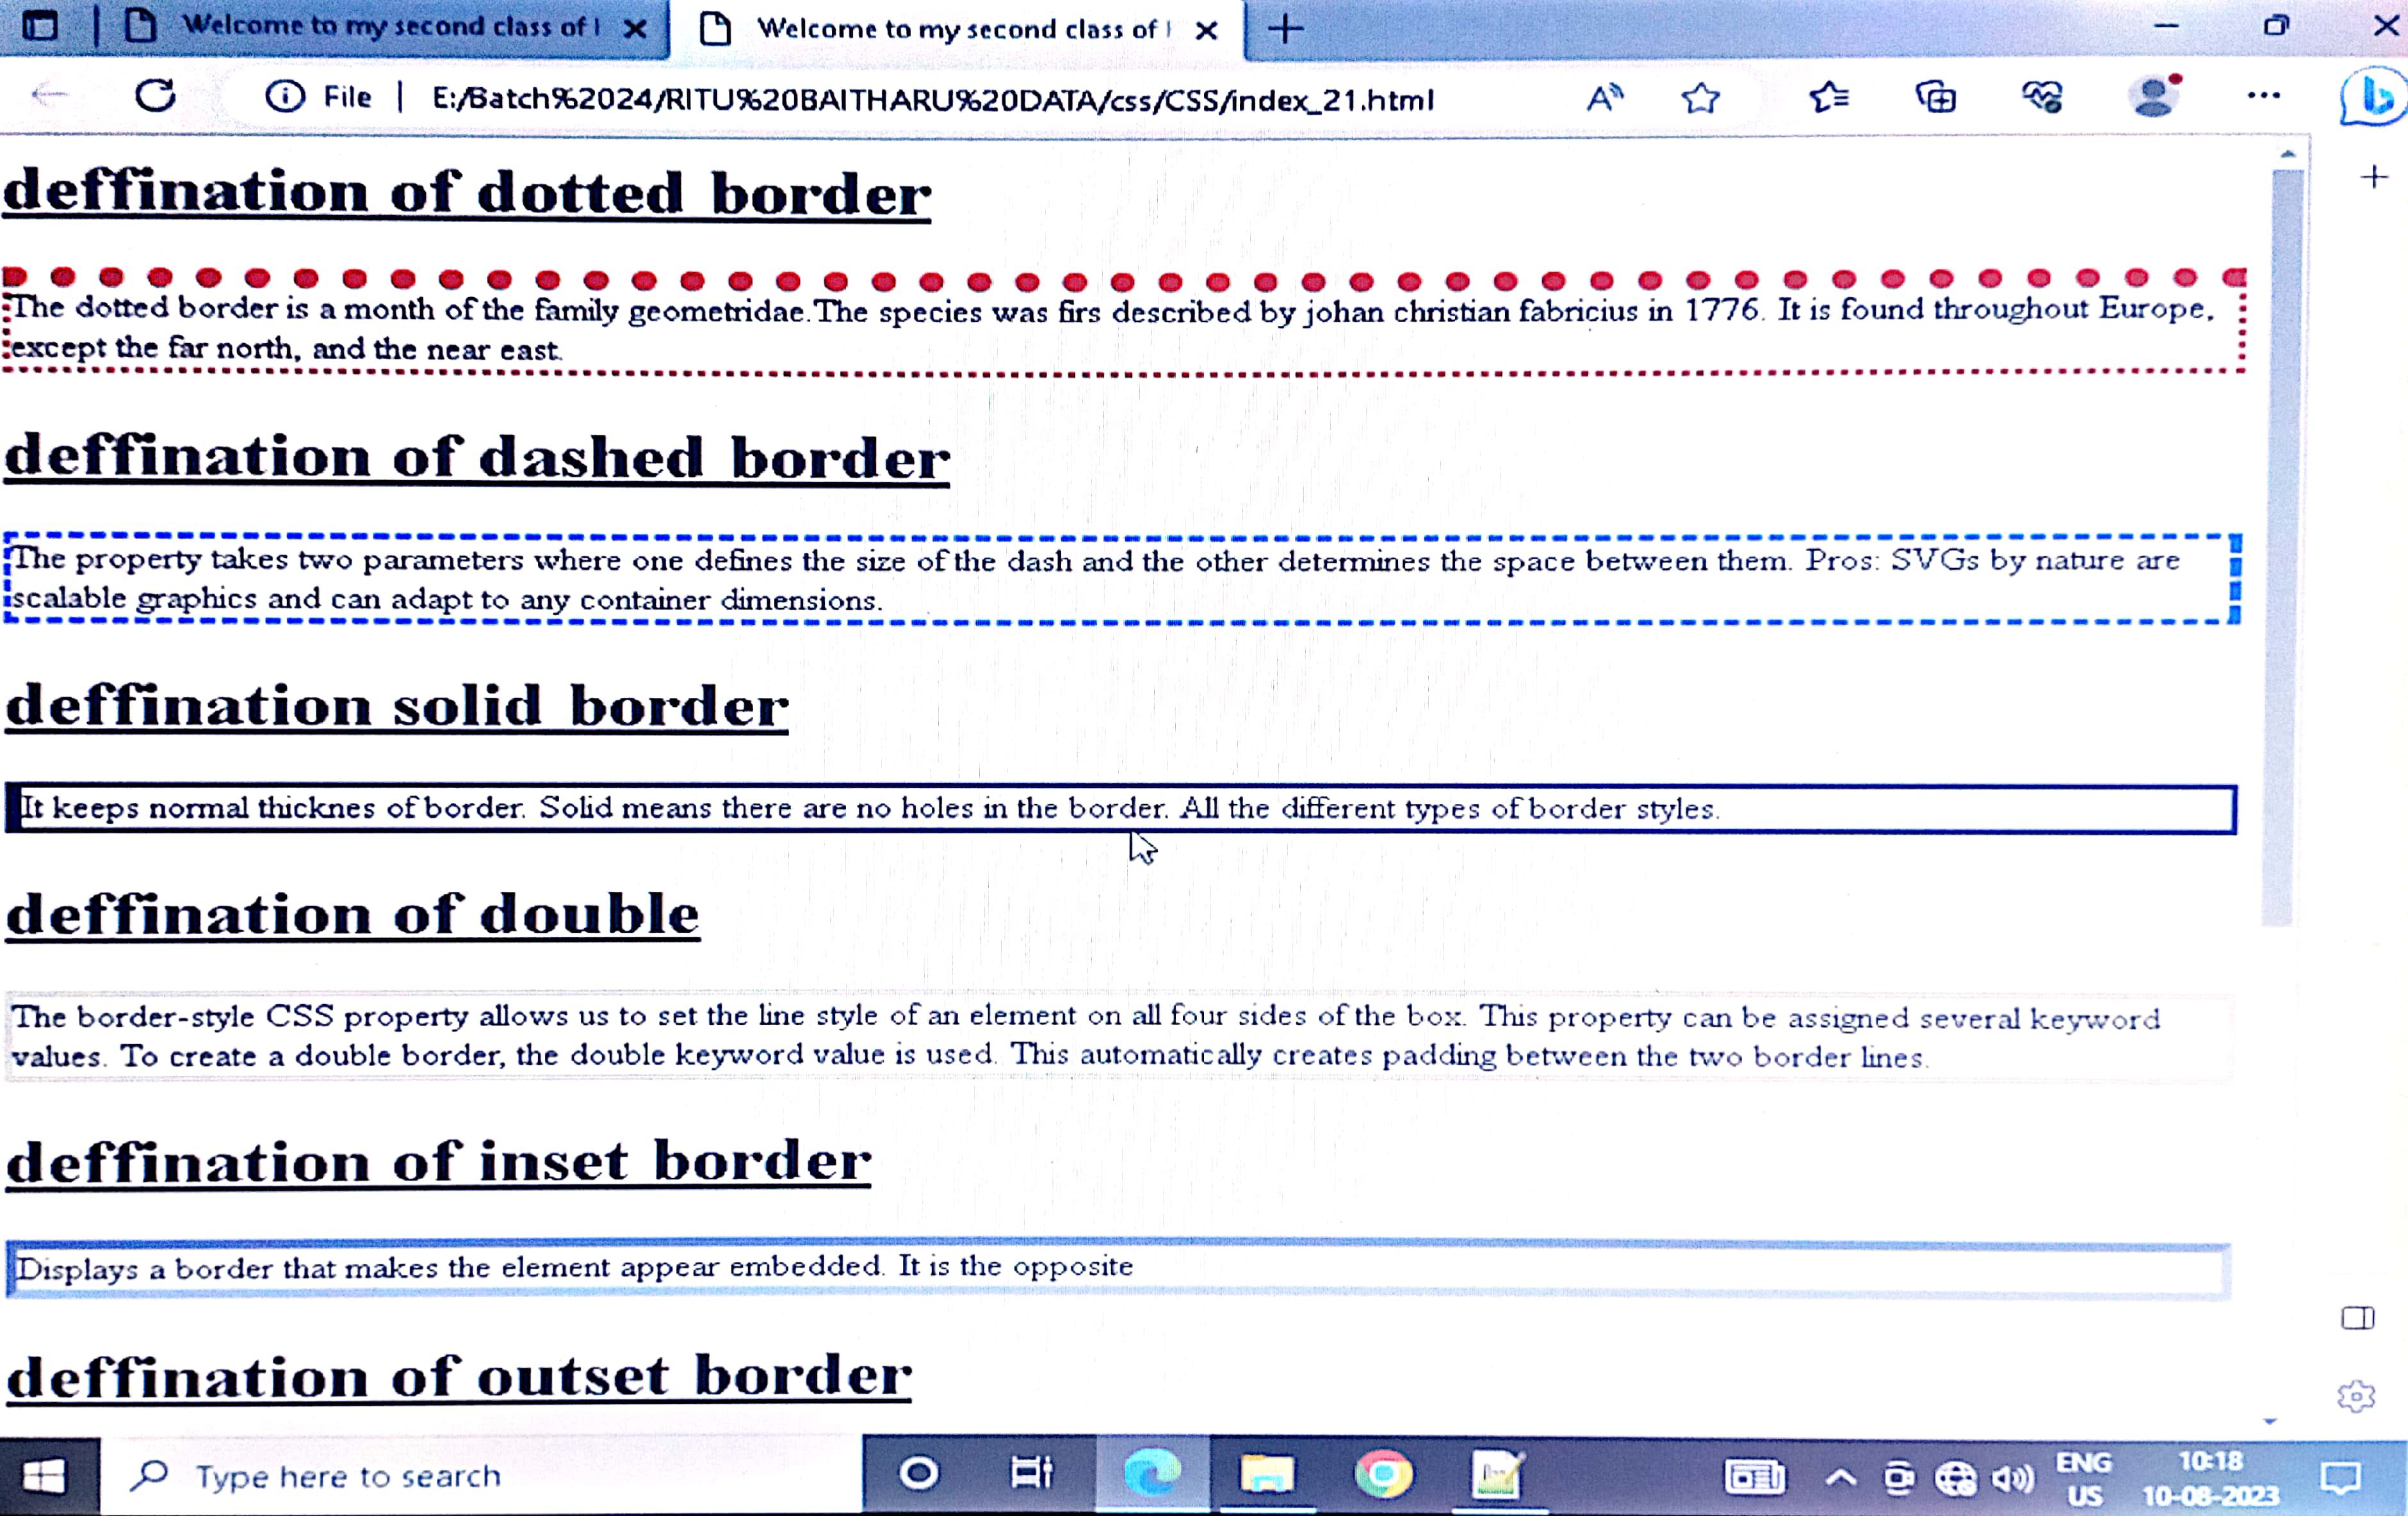
Task: Toggle the sidebar visibility button
Action: point(2357,1318)
